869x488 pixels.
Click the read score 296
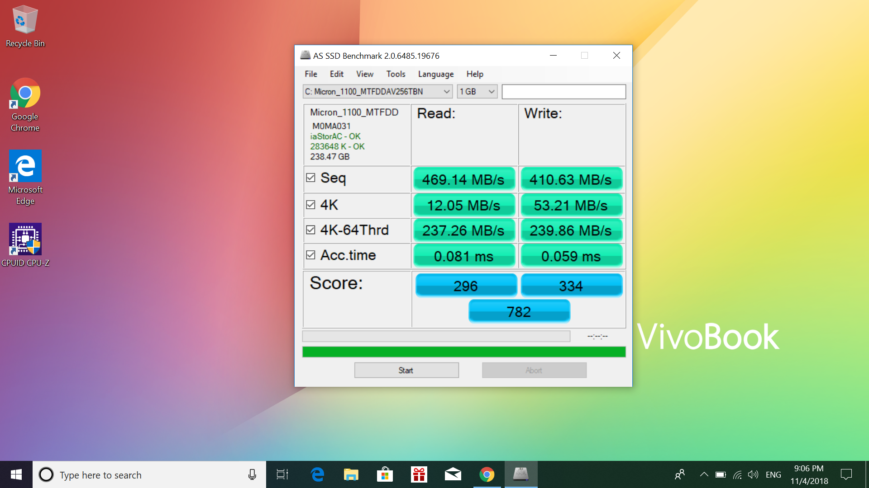click(x=466, y=286)
